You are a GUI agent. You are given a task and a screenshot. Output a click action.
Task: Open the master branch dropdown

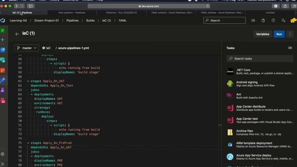point(26,48)
